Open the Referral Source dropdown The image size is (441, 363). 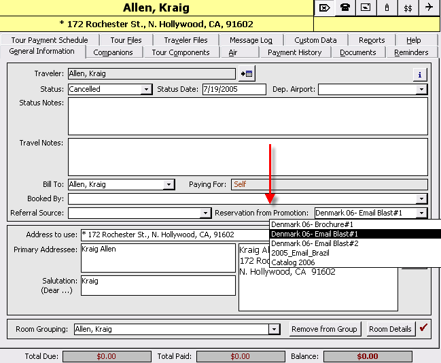206,213
